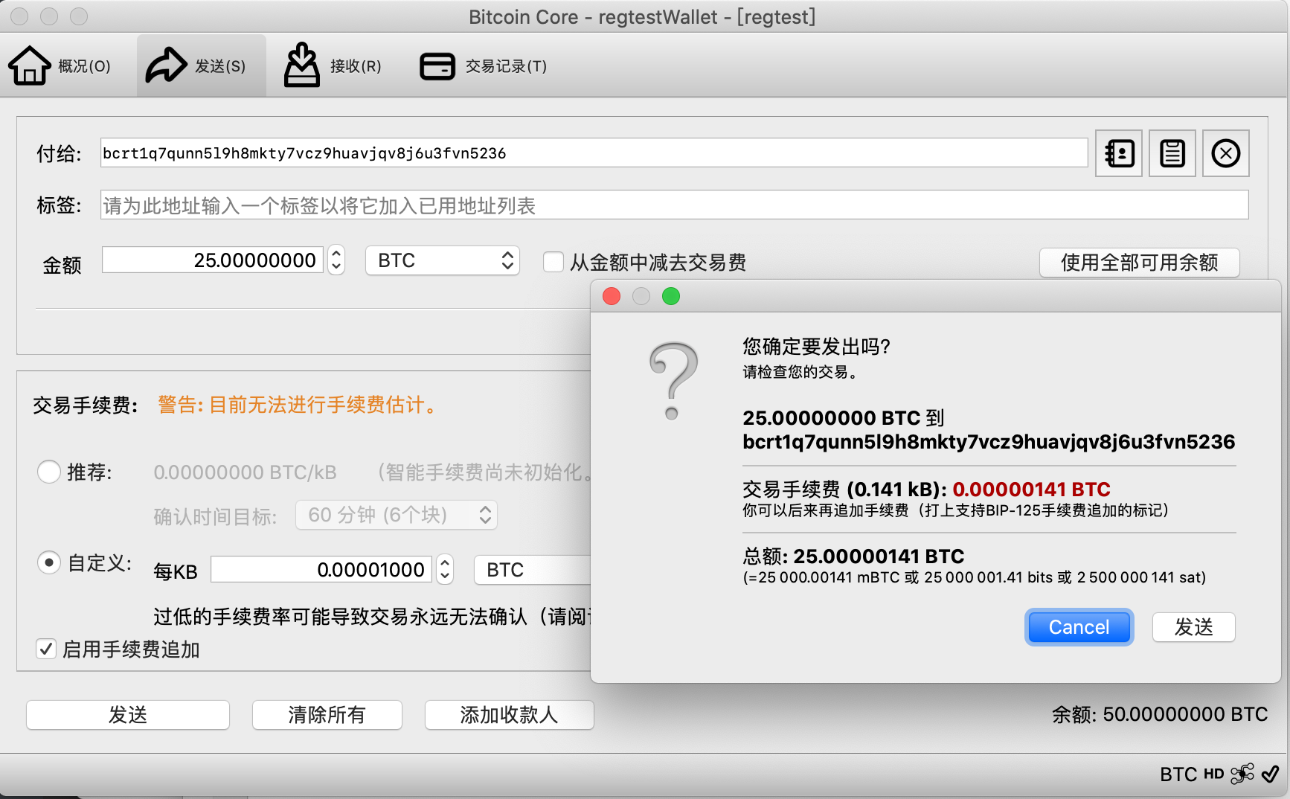Click the total unit conversions line
Screen dimensions: 1290x799
coord(975,577)
